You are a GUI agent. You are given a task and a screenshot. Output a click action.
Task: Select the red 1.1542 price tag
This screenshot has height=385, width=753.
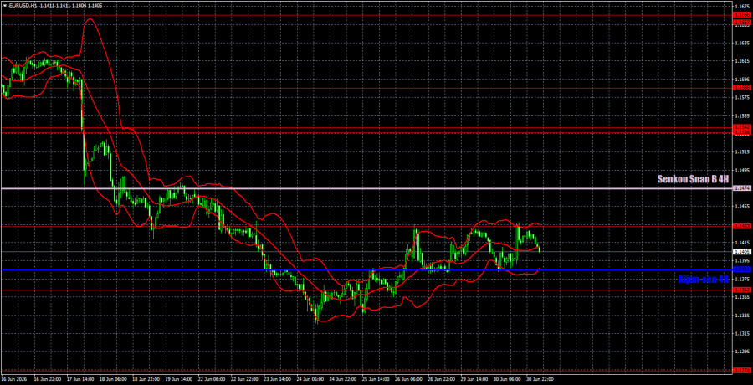[742, 127]
